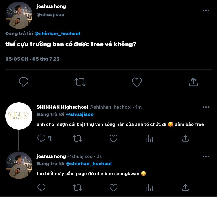Viewport: 217px width, 197px height.
Task: Open the SHINHAN highschool profile picture
Action: click(19, 116)
